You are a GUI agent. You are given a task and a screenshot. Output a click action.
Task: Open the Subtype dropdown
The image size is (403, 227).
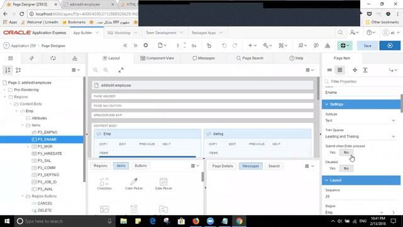[361, 120]
